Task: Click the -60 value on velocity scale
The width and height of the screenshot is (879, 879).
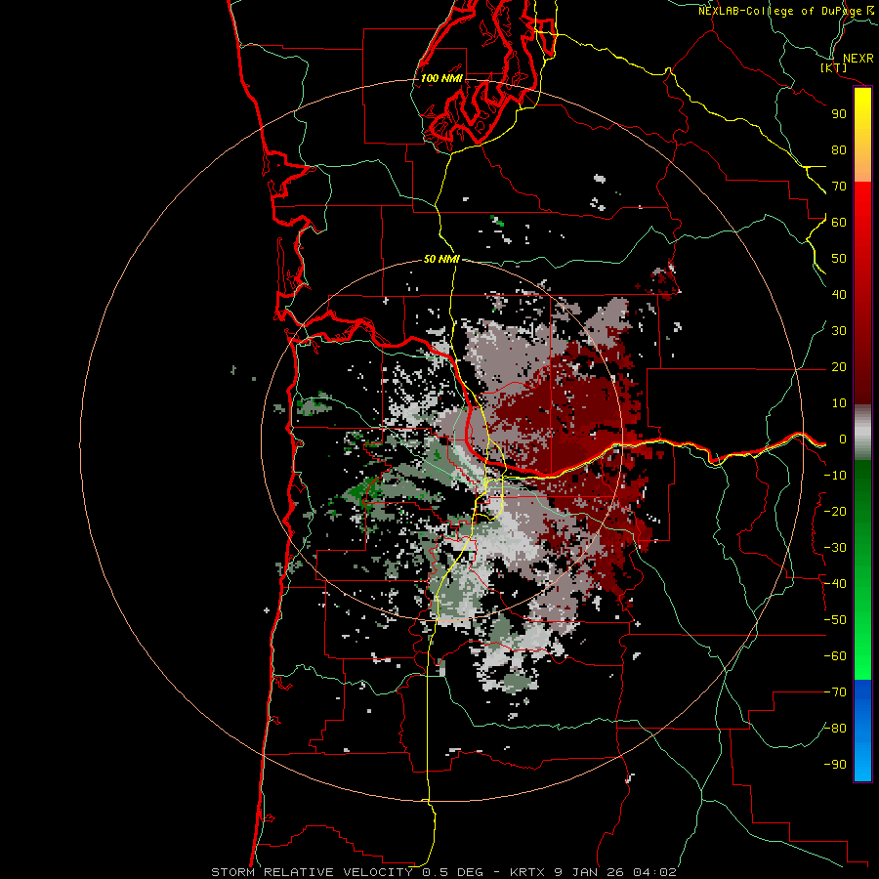Action: coord(835,656)
